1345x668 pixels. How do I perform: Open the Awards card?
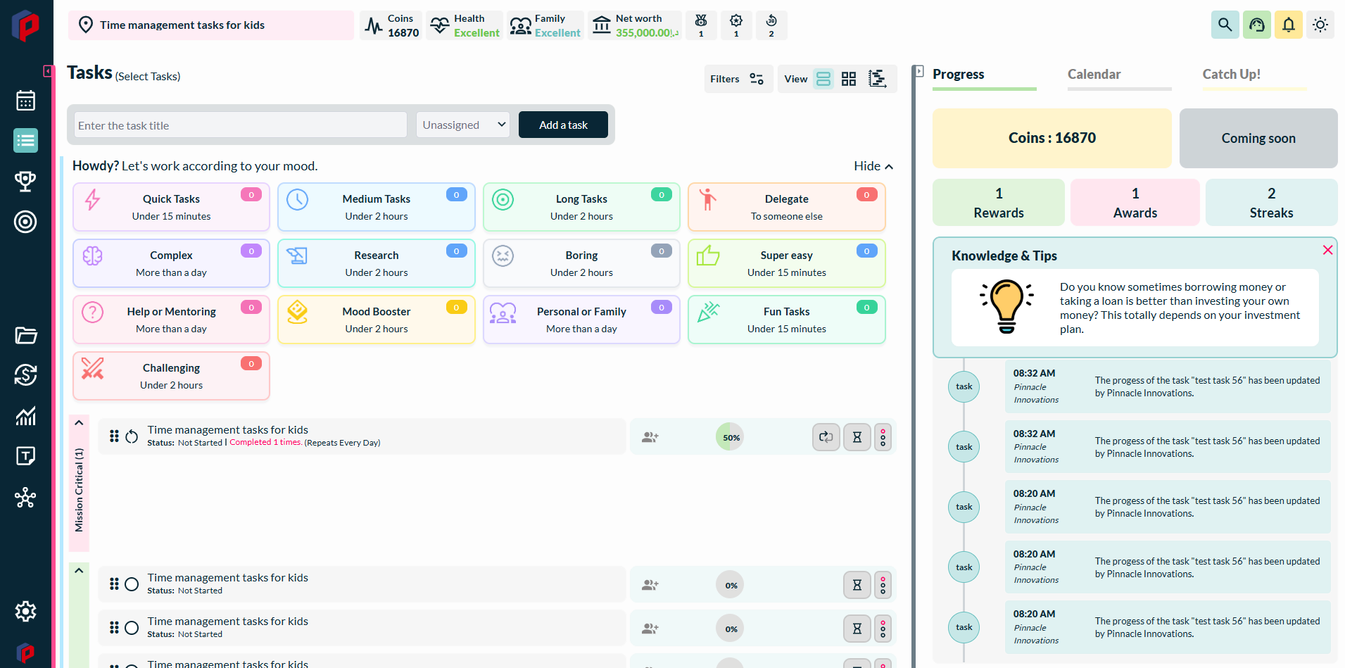pyautogui.click(x=1135, y=203)
